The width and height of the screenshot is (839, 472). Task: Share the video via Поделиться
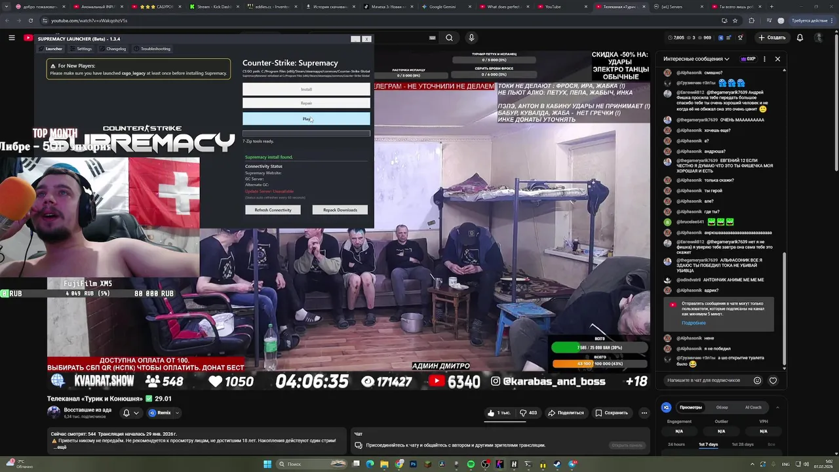566,413
